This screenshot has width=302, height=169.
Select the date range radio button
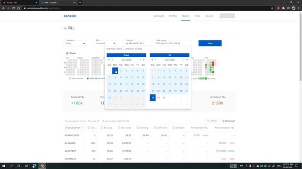pos(88,78)
